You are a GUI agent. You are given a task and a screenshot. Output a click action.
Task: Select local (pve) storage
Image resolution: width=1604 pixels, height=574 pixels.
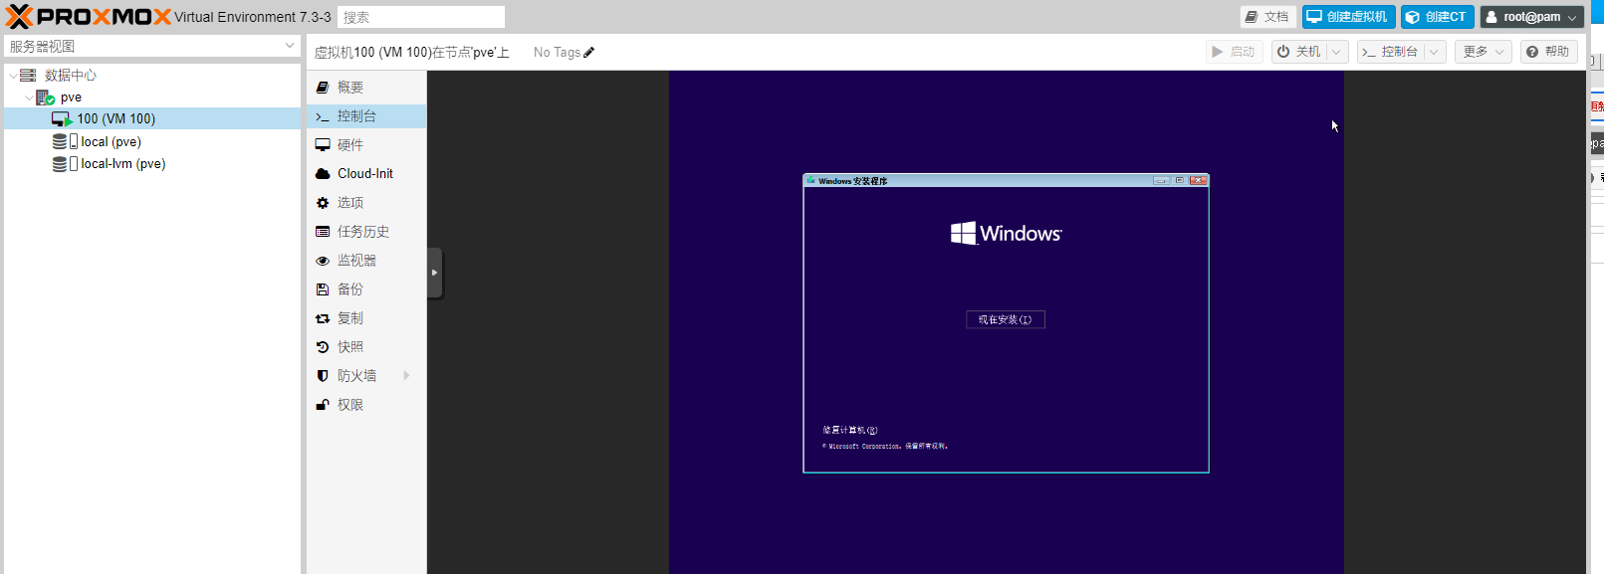click(111, 141)
